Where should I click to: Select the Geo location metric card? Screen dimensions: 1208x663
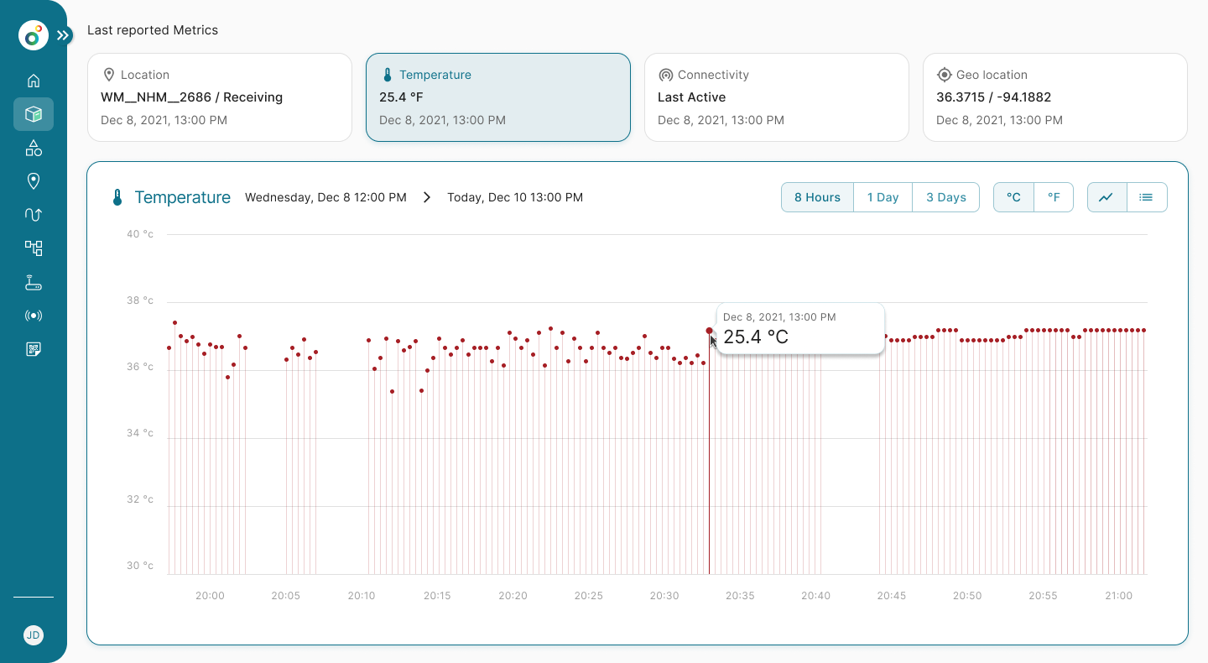click(x=1055, y=97)
